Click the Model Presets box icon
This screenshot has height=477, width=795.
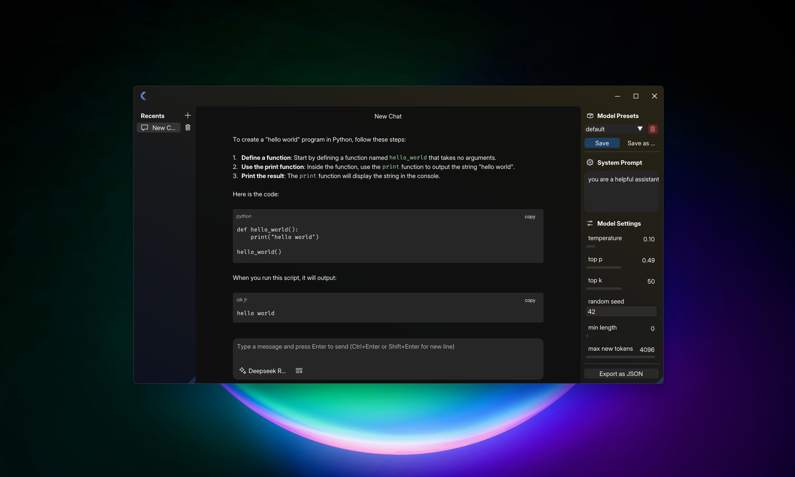[590, 116]
